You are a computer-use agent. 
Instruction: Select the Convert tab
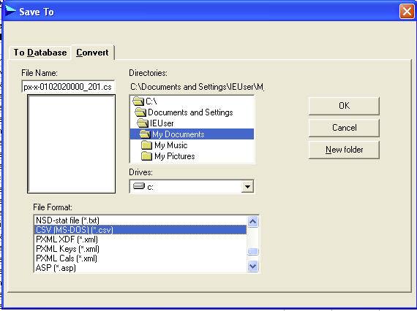93,53
